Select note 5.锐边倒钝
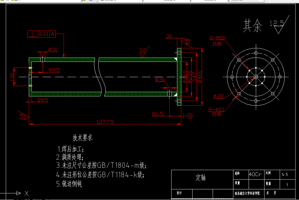 coord(69,184)
